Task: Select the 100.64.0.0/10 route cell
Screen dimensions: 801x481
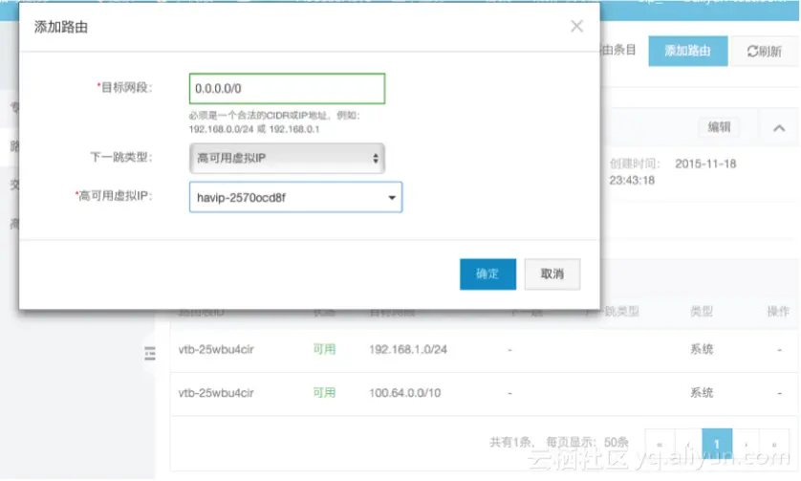Action: pos(404,393)
